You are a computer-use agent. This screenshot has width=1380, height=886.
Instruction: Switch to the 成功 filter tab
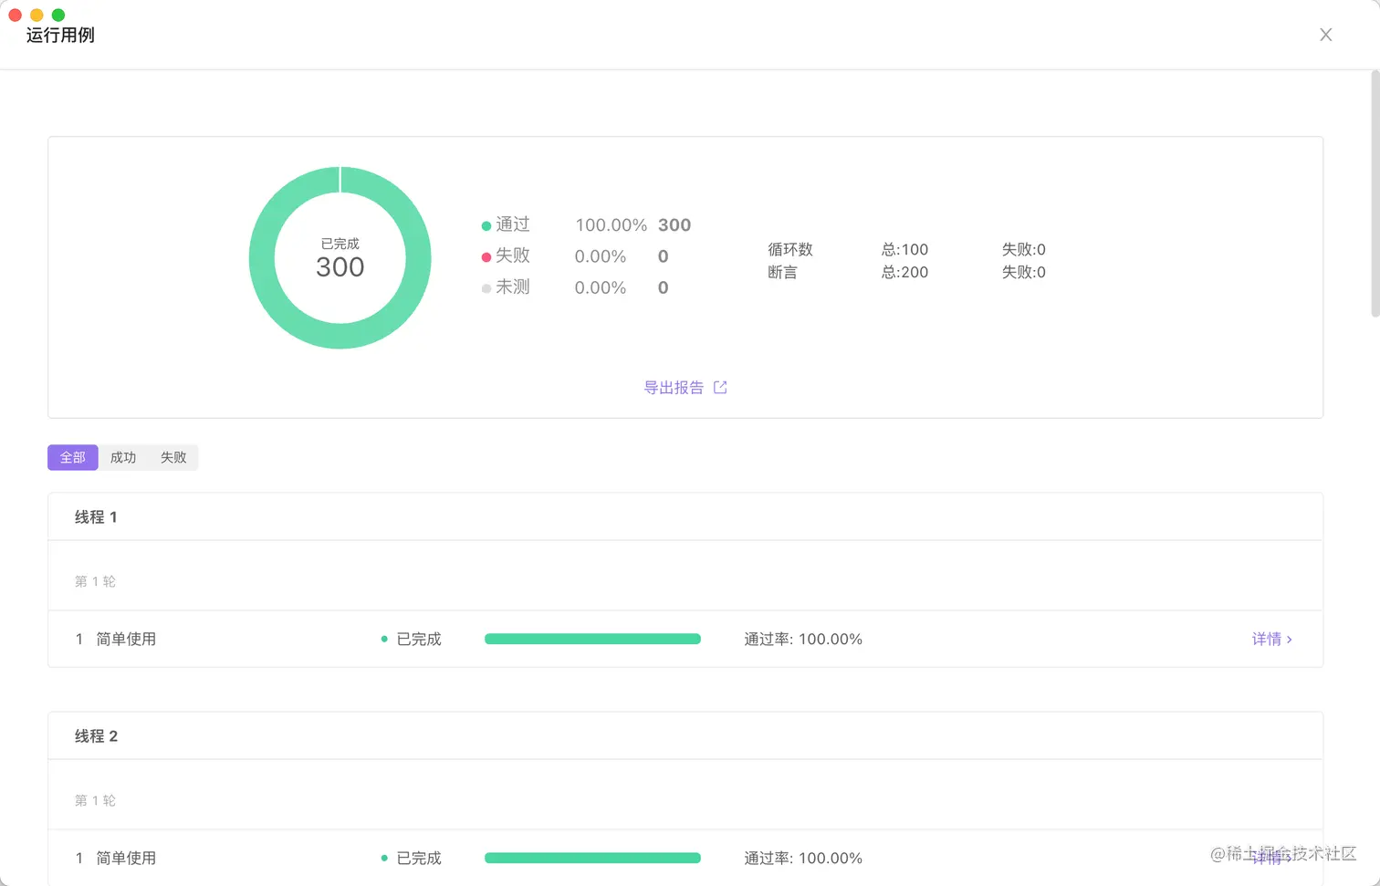tap(123, 457)
